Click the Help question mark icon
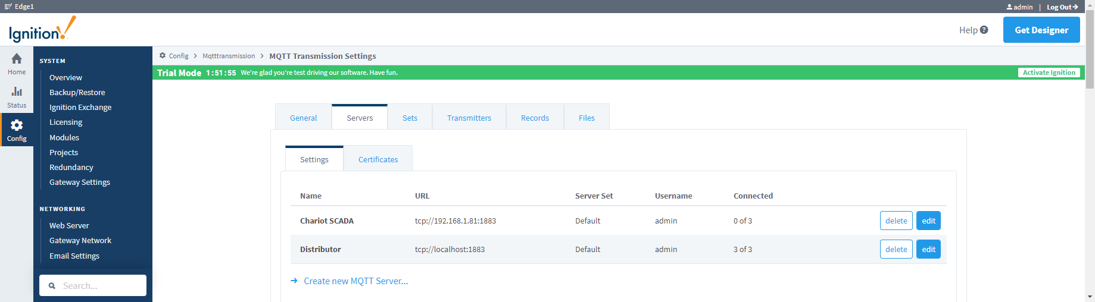Viewport: 1095px width, 302px height. pyautogui.click(x=984, y=30)
